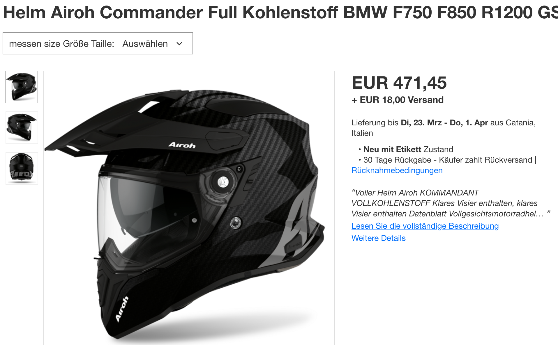Viewport: 558px width, 345px height.
Task: Click the Airoh logo on the helmet chin guard
Action: coord(122,310)
